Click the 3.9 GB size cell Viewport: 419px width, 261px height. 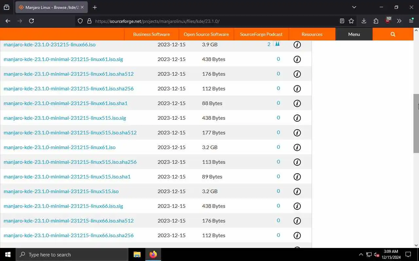210,44
